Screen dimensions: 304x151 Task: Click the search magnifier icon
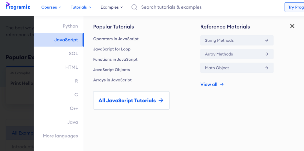tap(134, 7)
